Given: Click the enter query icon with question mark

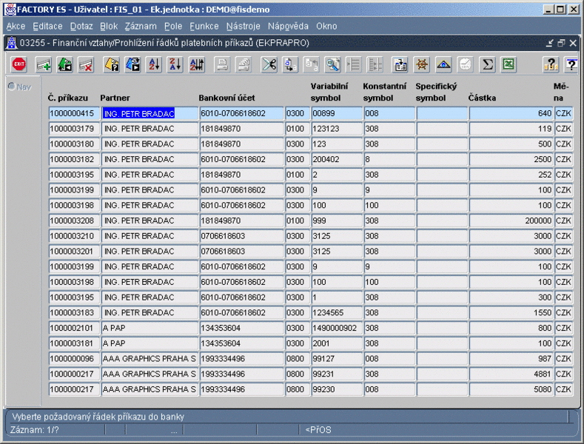Looking at the screenshot, I should click(111, 64).
